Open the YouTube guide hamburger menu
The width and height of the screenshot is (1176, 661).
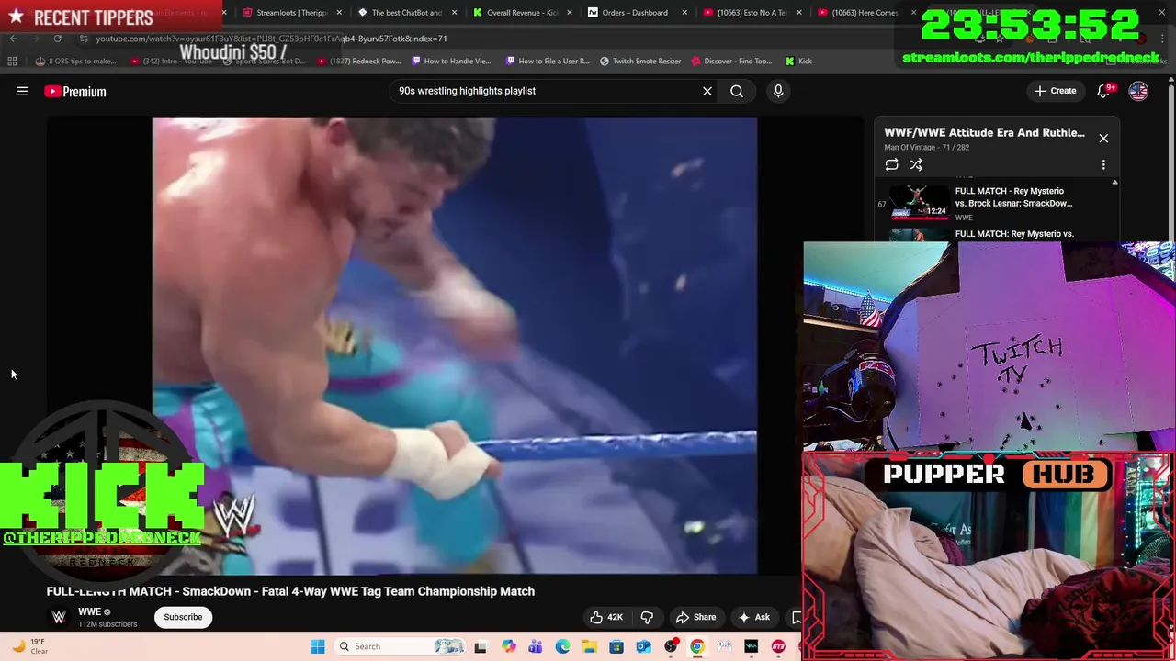(x=22, y=91)
